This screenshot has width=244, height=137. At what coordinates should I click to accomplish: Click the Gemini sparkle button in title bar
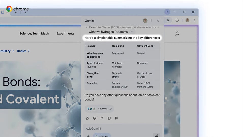tap(167, 12)
